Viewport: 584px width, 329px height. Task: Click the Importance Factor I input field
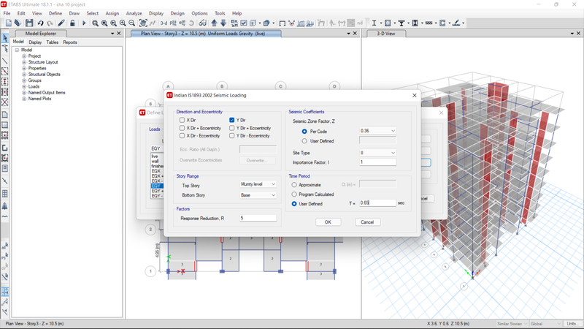377,162
